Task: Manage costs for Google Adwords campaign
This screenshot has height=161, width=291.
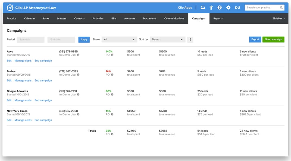Action: point(23,100)
